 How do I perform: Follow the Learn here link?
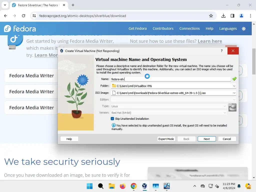210,41
